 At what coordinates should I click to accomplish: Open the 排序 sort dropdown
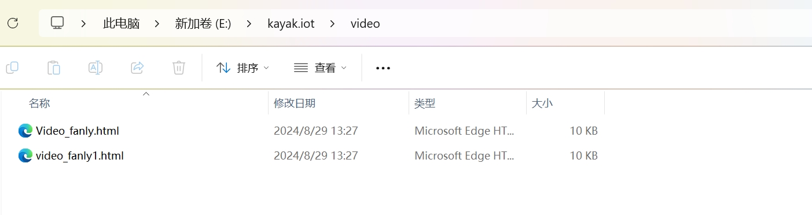pyautogui.click(x=243, y=68)
